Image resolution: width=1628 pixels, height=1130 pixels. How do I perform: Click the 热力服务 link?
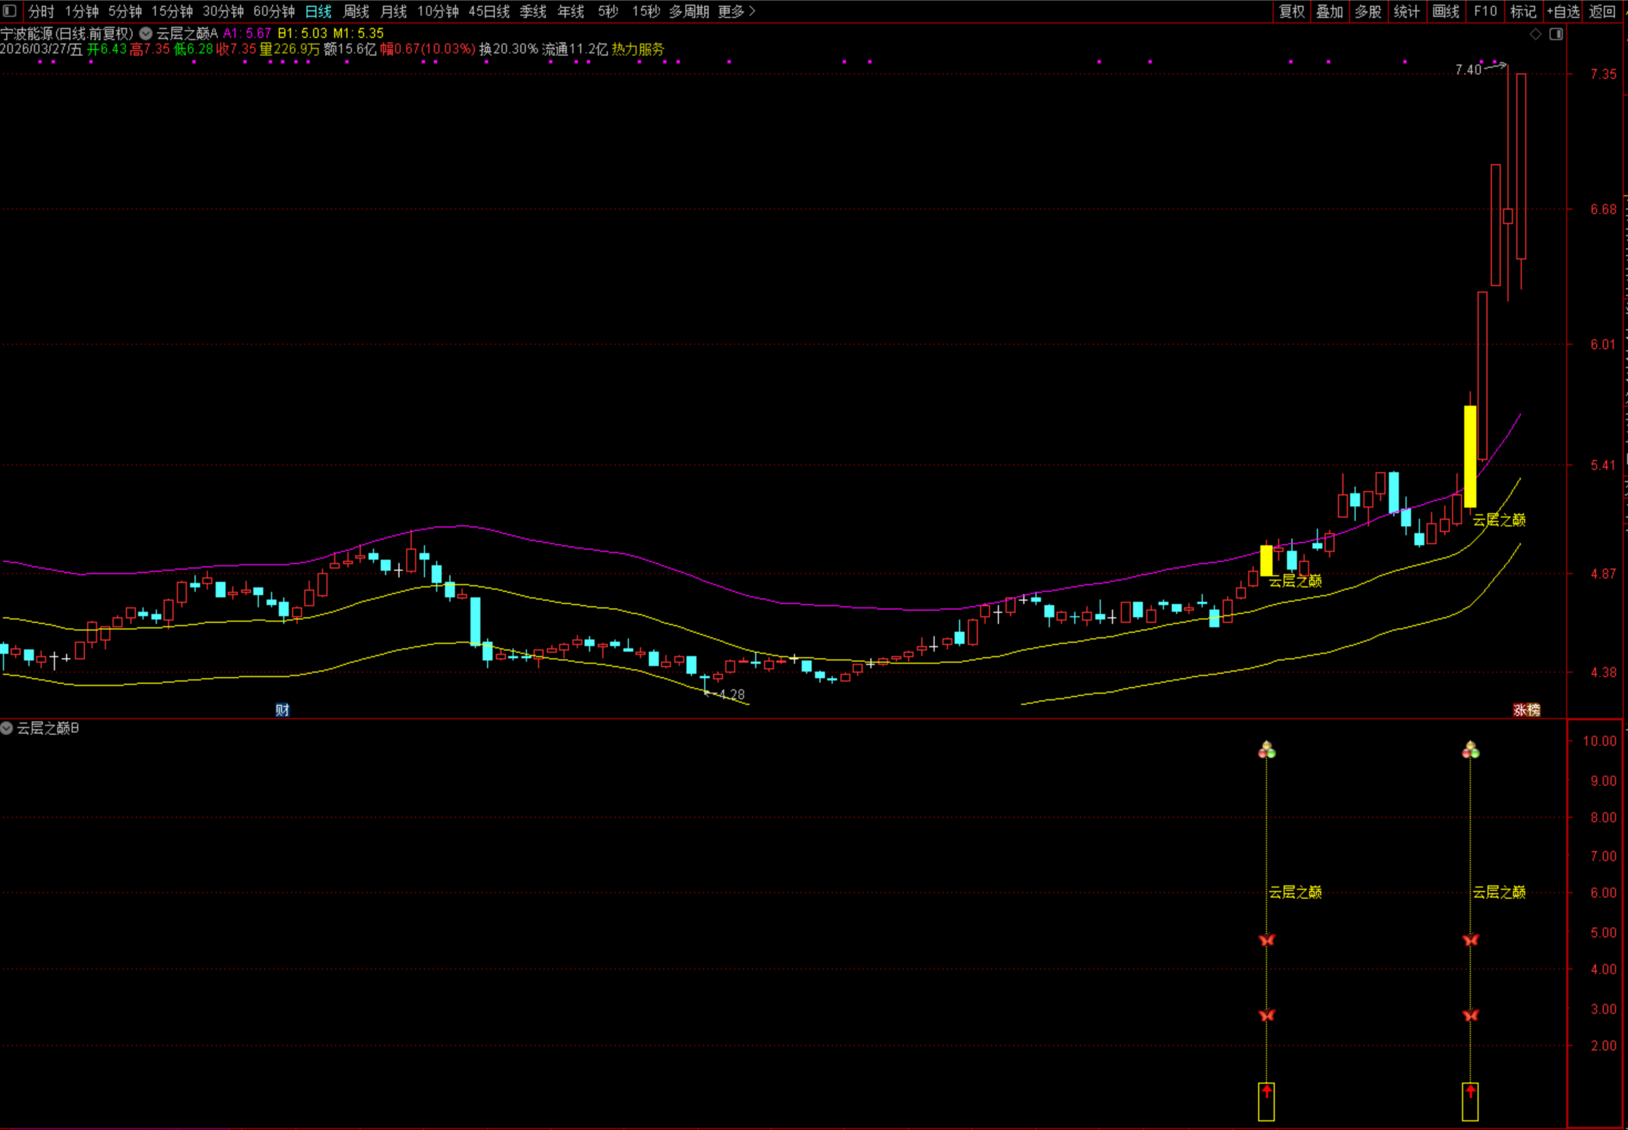638,49
